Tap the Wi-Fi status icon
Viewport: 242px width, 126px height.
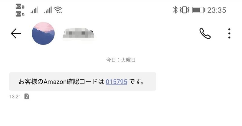[x=58, y=10]
